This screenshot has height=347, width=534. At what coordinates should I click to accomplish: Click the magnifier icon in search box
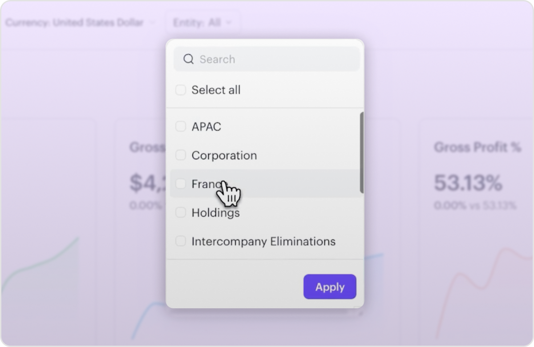click(189, 59)
